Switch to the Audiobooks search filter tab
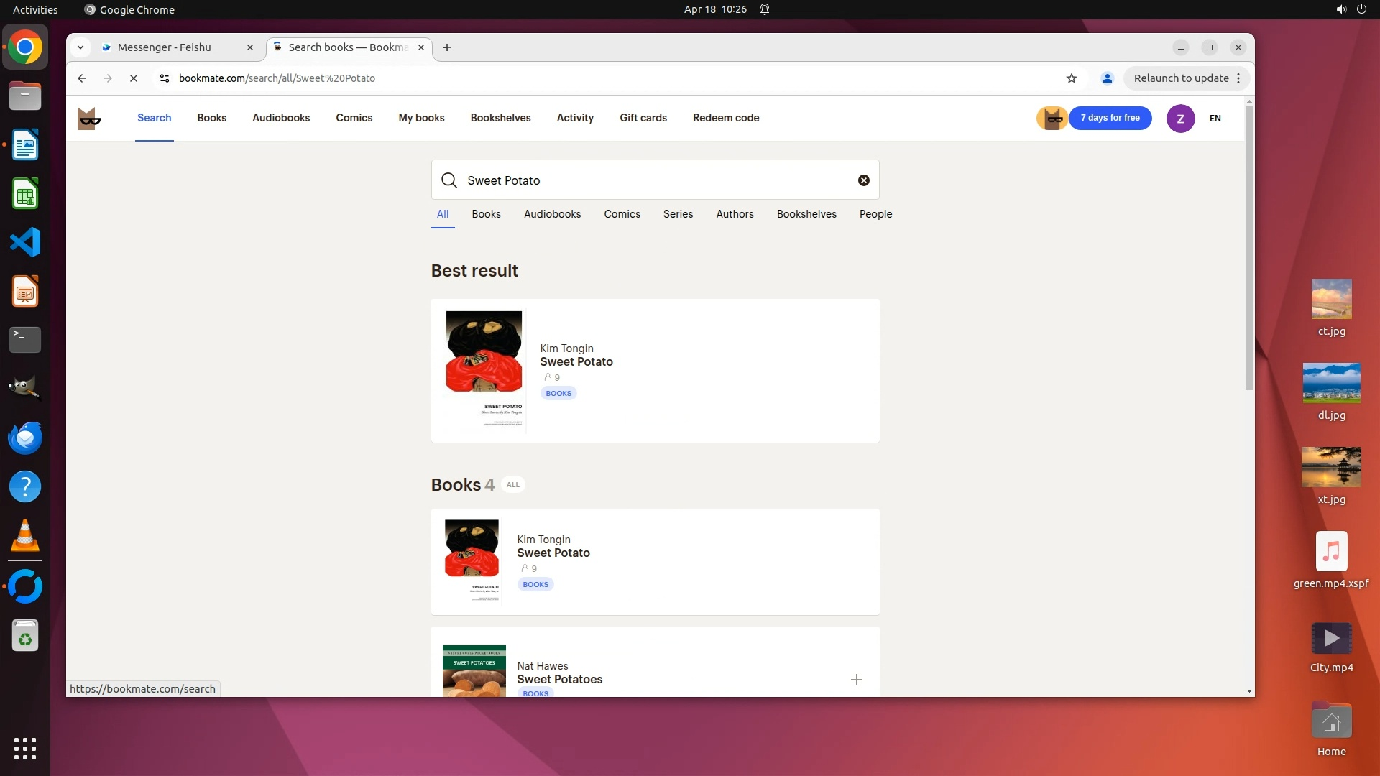1380x776 pixels. click(x=552, y=214)
